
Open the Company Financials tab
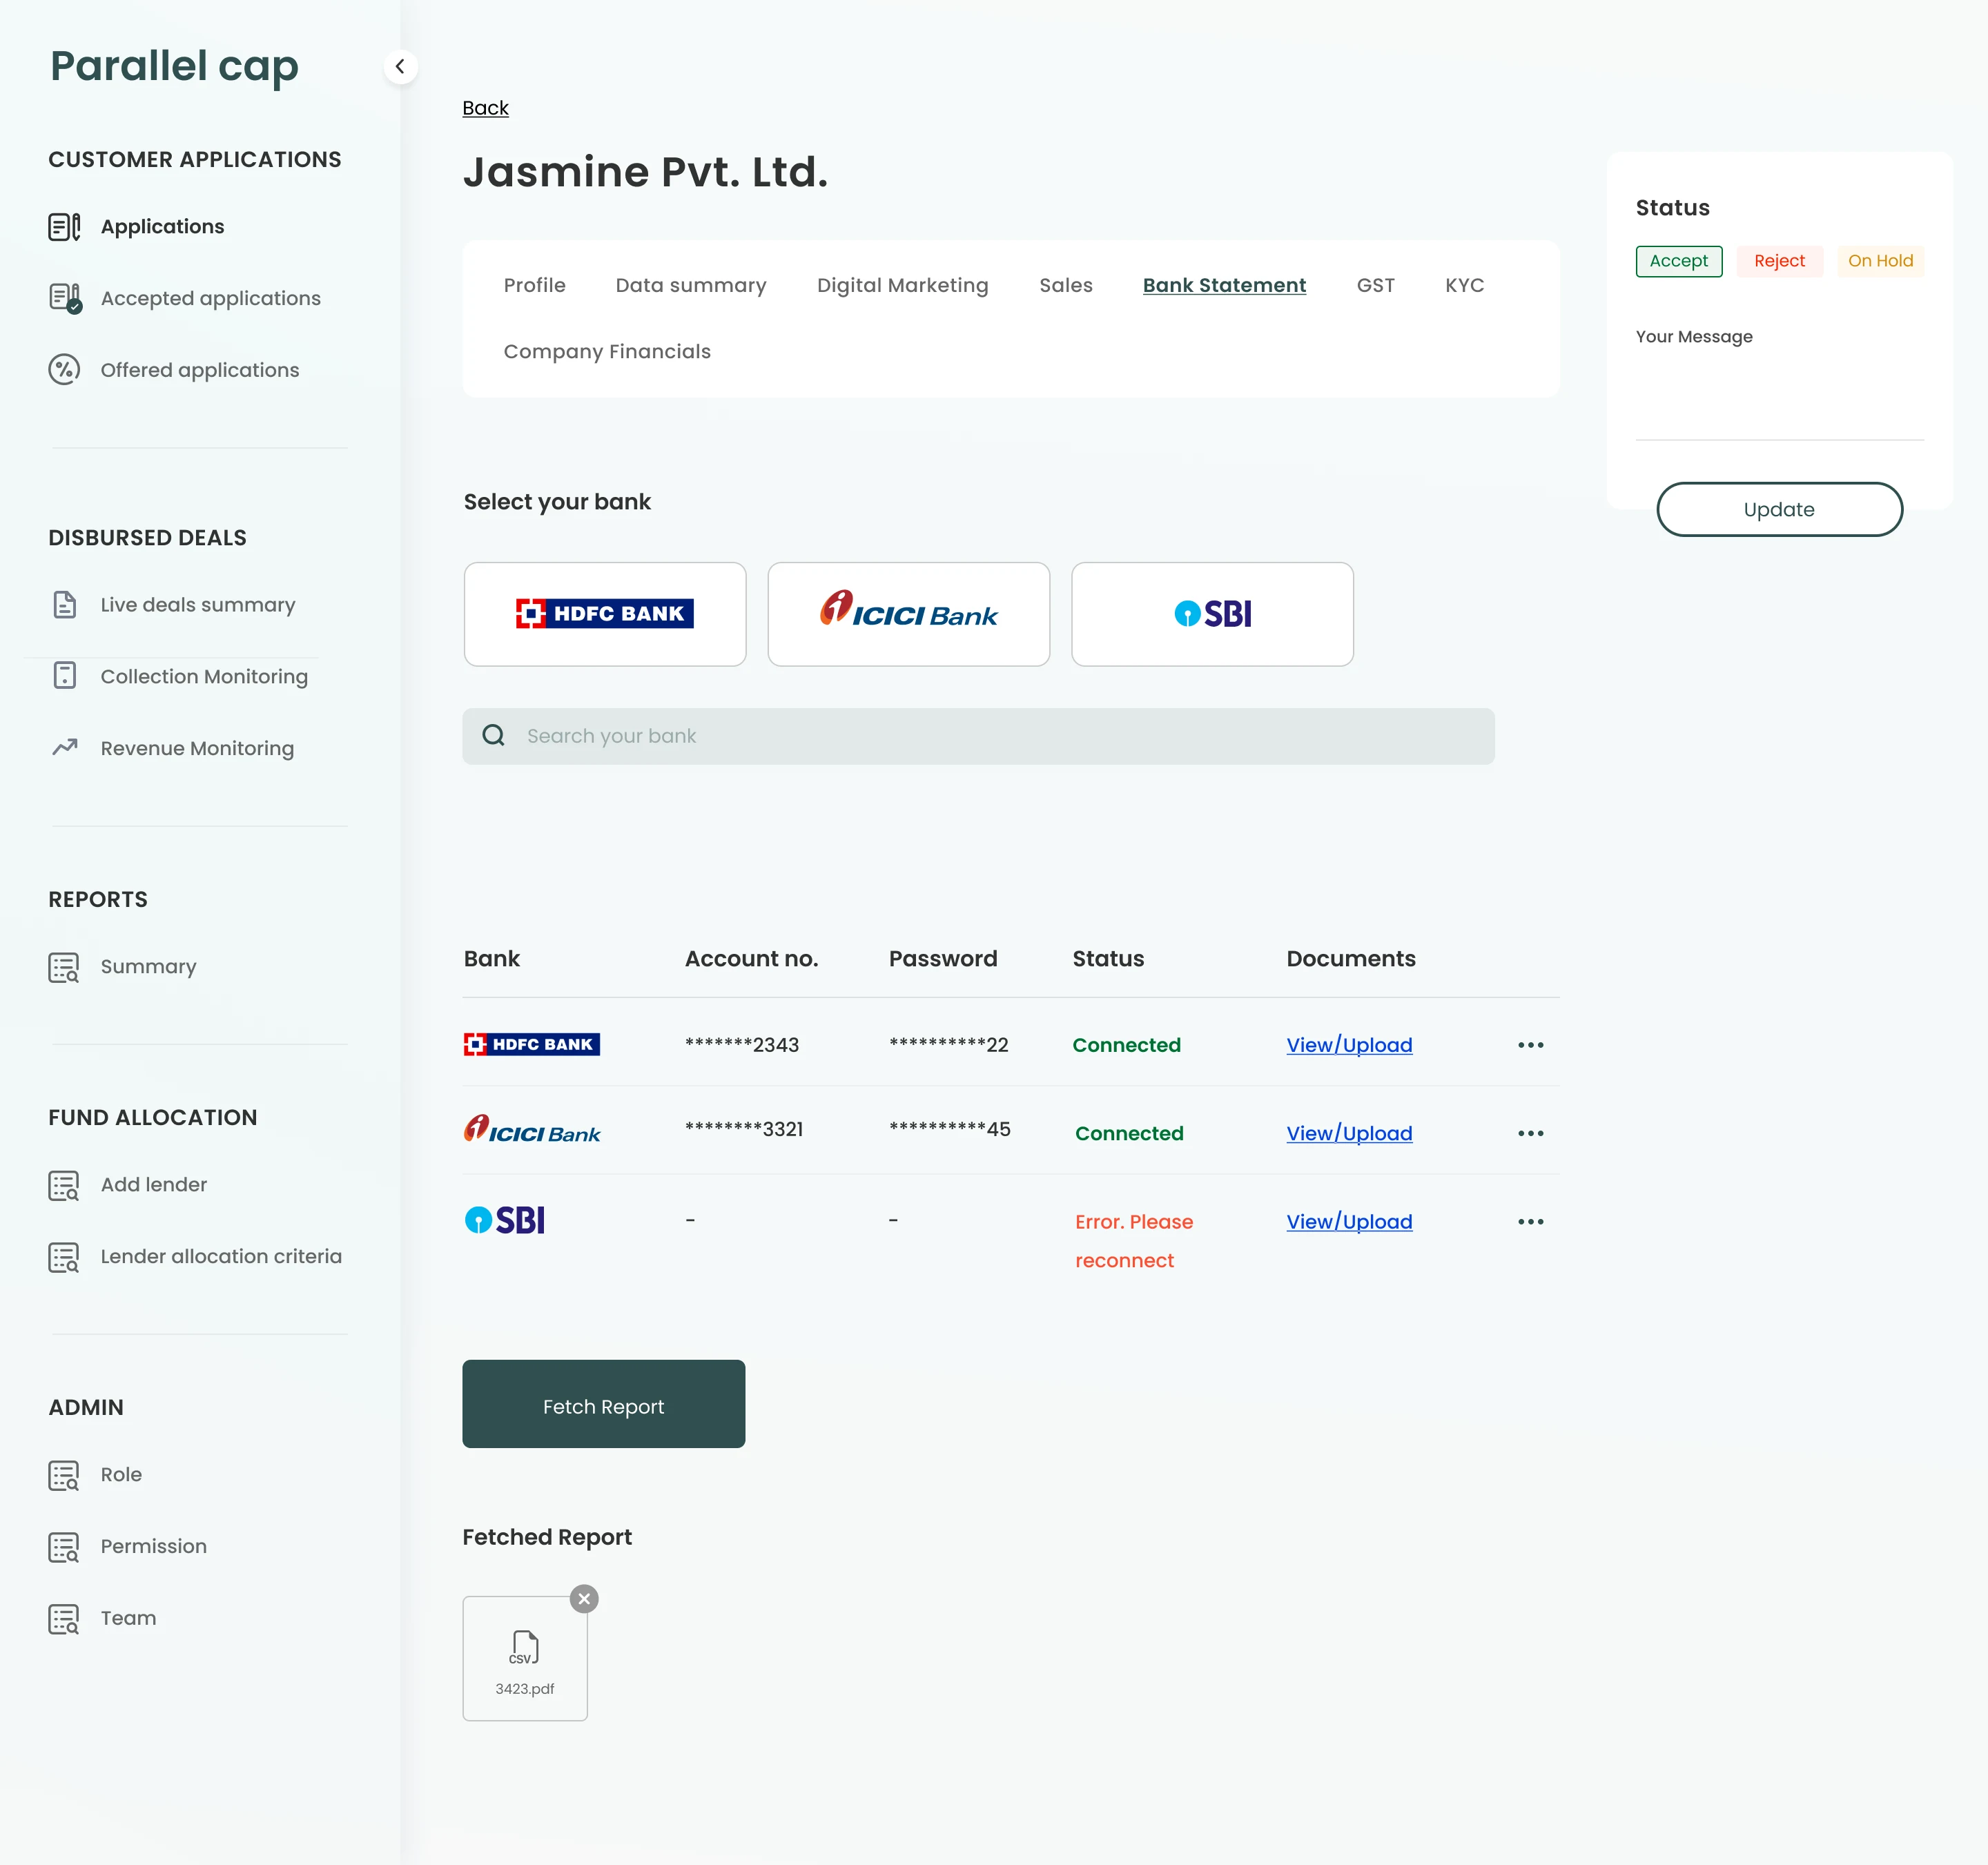pos(607,351)
